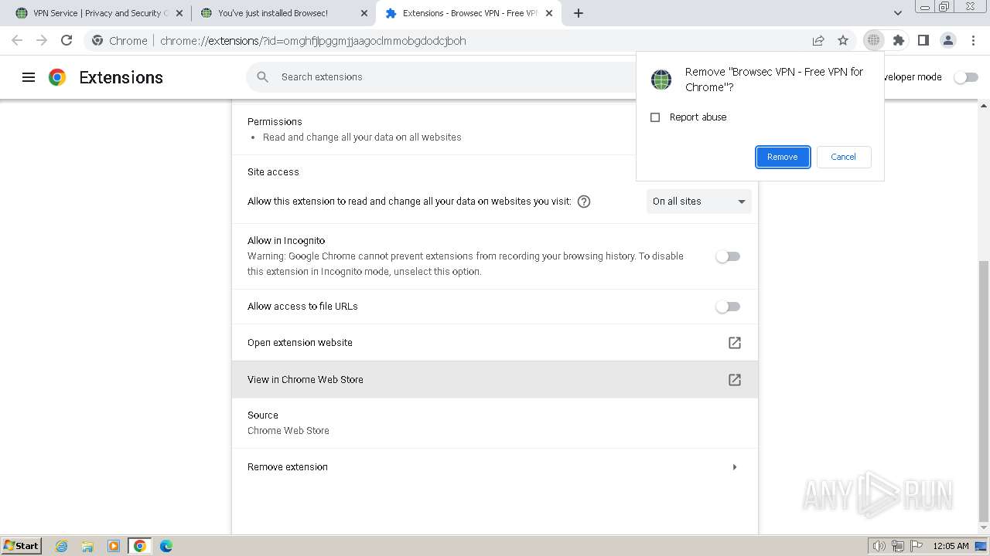990x556 pixels.
Task: Click the Site access heading
Action: point(273,172)
